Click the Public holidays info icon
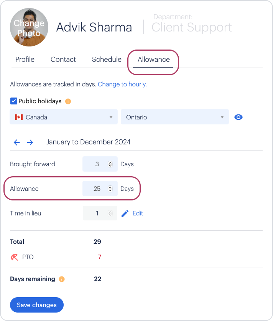 tap(68, 101)
